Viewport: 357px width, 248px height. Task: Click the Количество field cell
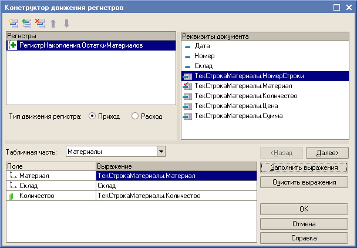pos(51,196)
